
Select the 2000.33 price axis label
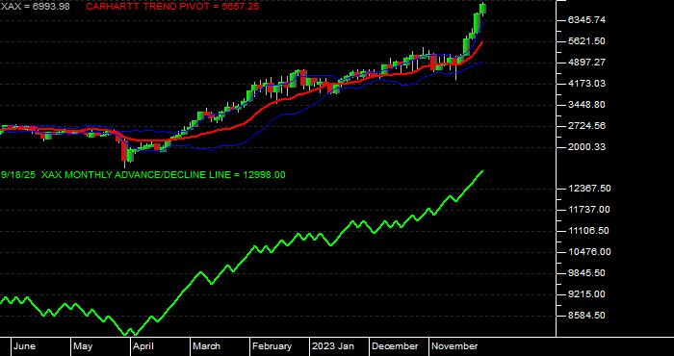[x=586, y=147]
